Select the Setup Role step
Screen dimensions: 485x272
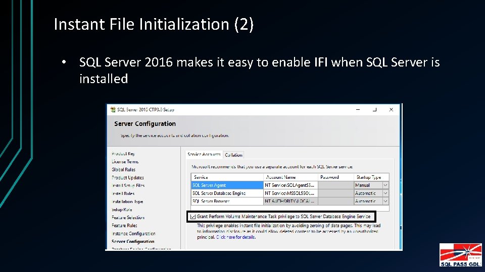click(x=122, y=210)
